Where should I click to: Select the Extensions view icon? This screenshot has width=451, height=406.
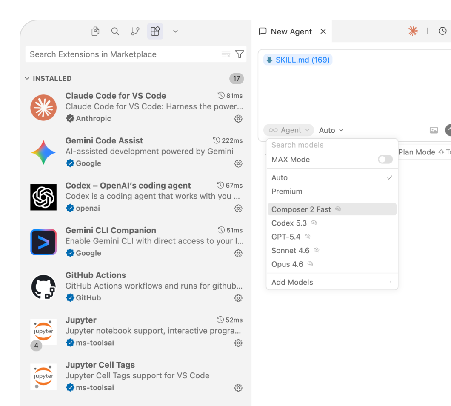click(155, 31)
